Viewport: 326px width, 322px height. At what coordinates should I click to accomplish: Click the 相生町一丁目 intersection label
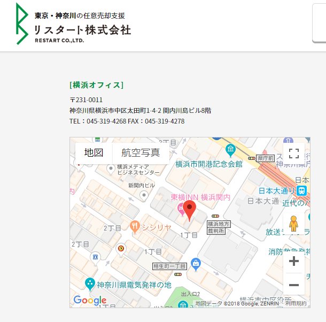point(169,266)
